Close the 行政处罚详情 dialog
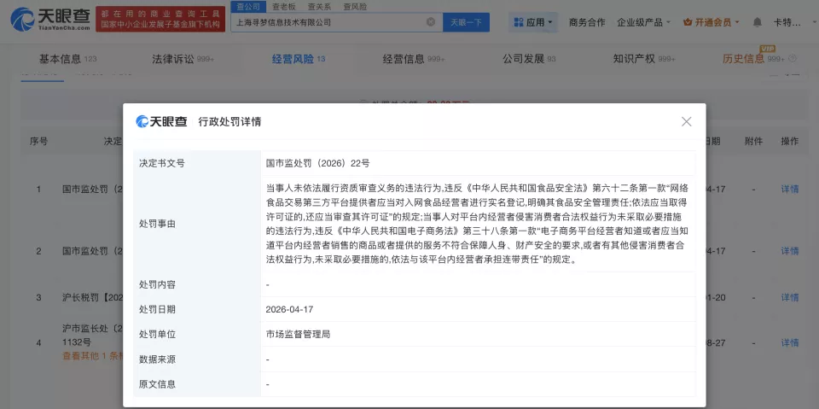 686,121
